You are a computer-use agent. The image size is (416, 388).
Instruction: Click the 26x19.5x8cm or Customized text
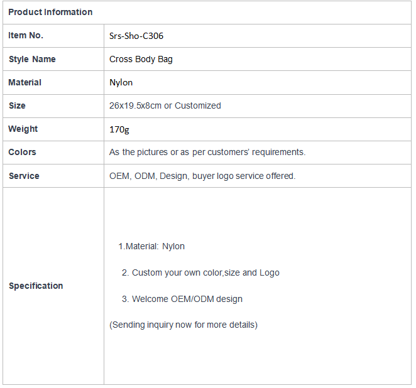pos(165,105)
